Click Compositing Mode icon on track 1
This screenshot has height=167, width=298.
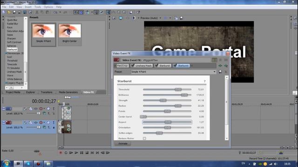tap(44, 113)
